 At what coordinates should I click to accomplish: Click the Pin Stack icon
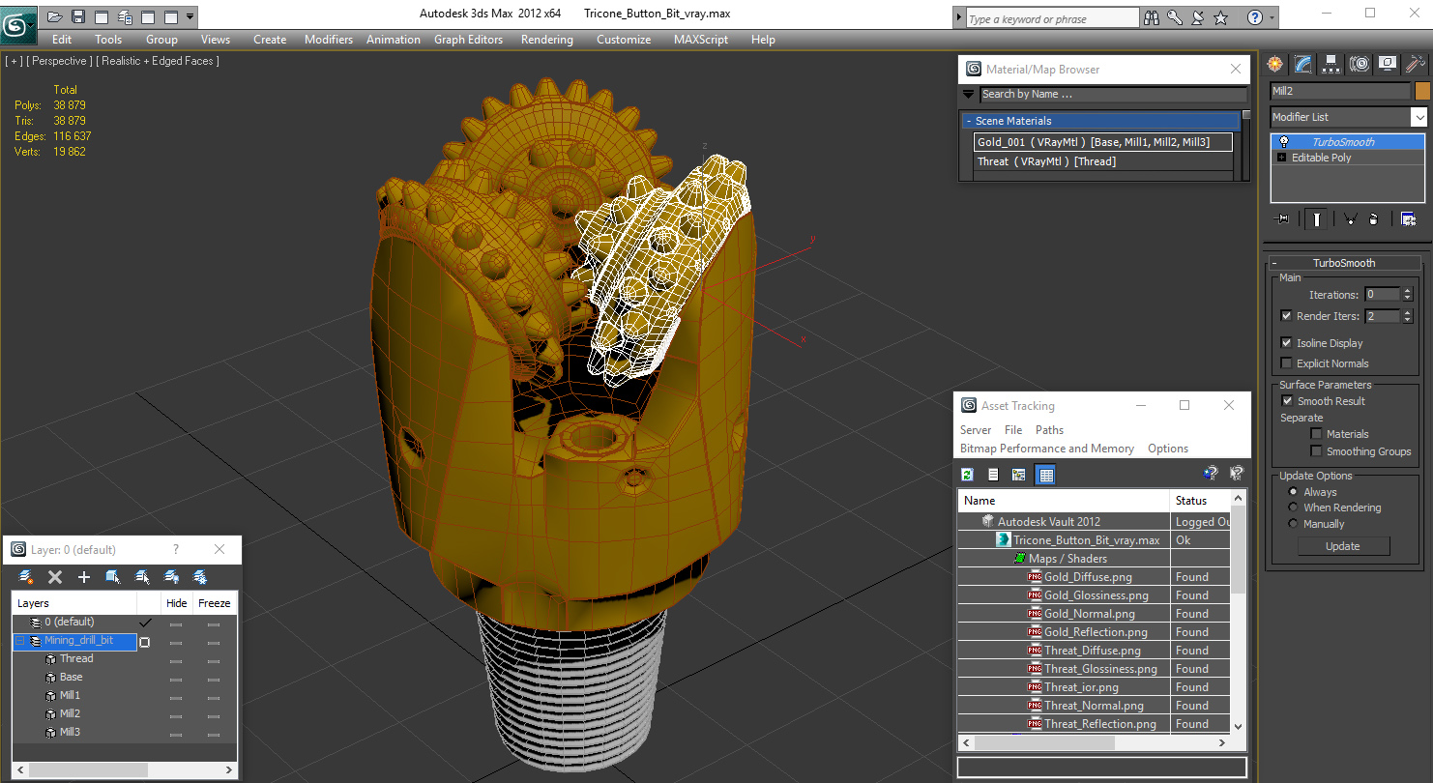[x=1283, y=218]
